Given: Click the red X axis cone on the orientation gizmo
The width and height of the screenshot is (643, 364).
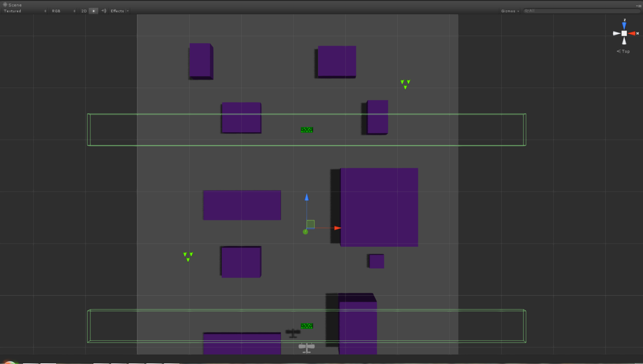Looking at the screenshot, I should [632, 33].
